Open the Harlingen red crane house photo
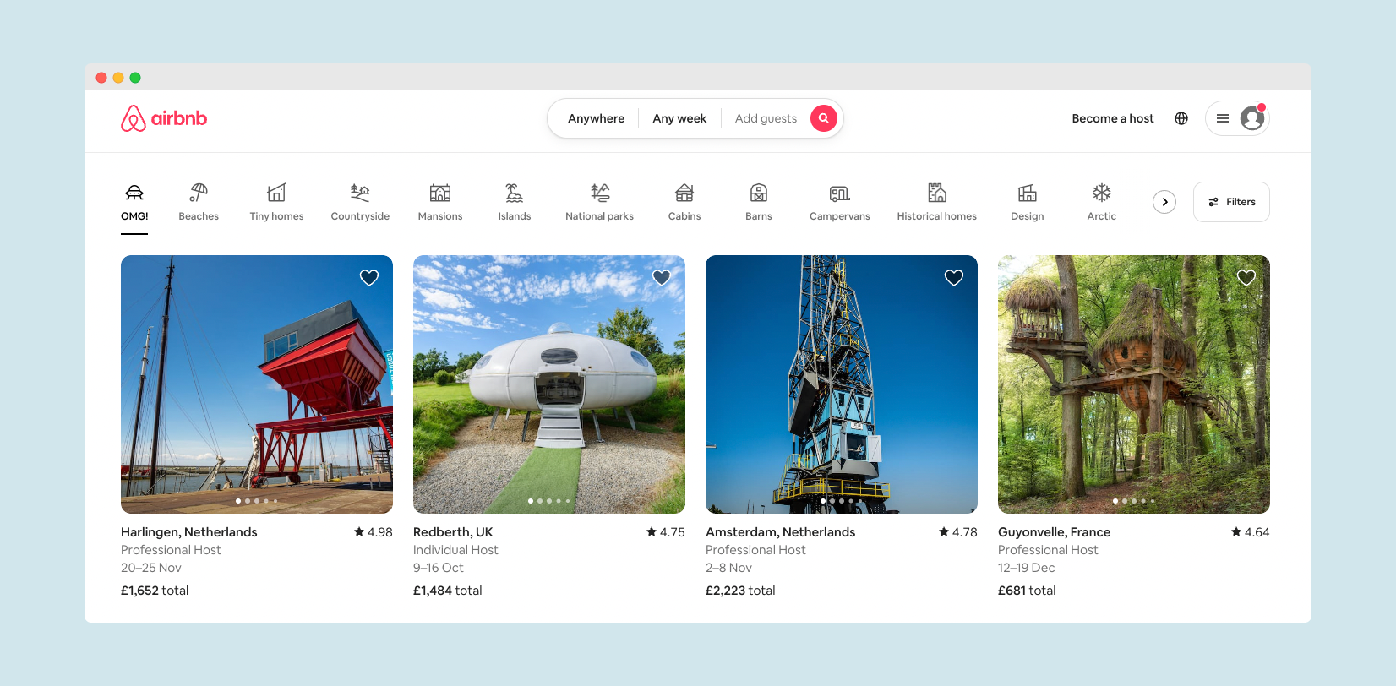The width and height of the screenshot is (1396, 686). (x=257, y=384)
